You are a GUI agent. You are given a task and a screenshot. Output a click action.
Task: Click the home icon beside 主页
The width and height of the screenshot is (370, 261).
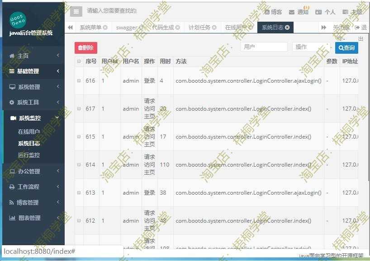coord(12,56)
